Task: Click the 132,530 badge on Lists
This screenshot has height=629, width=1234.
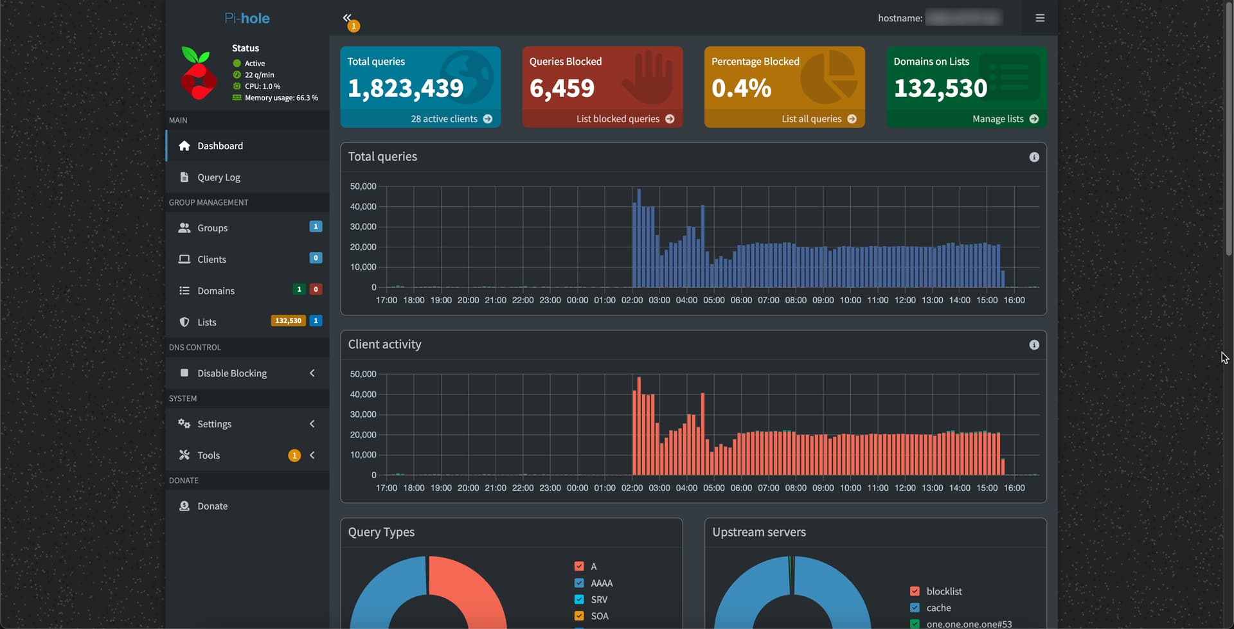Action: point(288,321)
